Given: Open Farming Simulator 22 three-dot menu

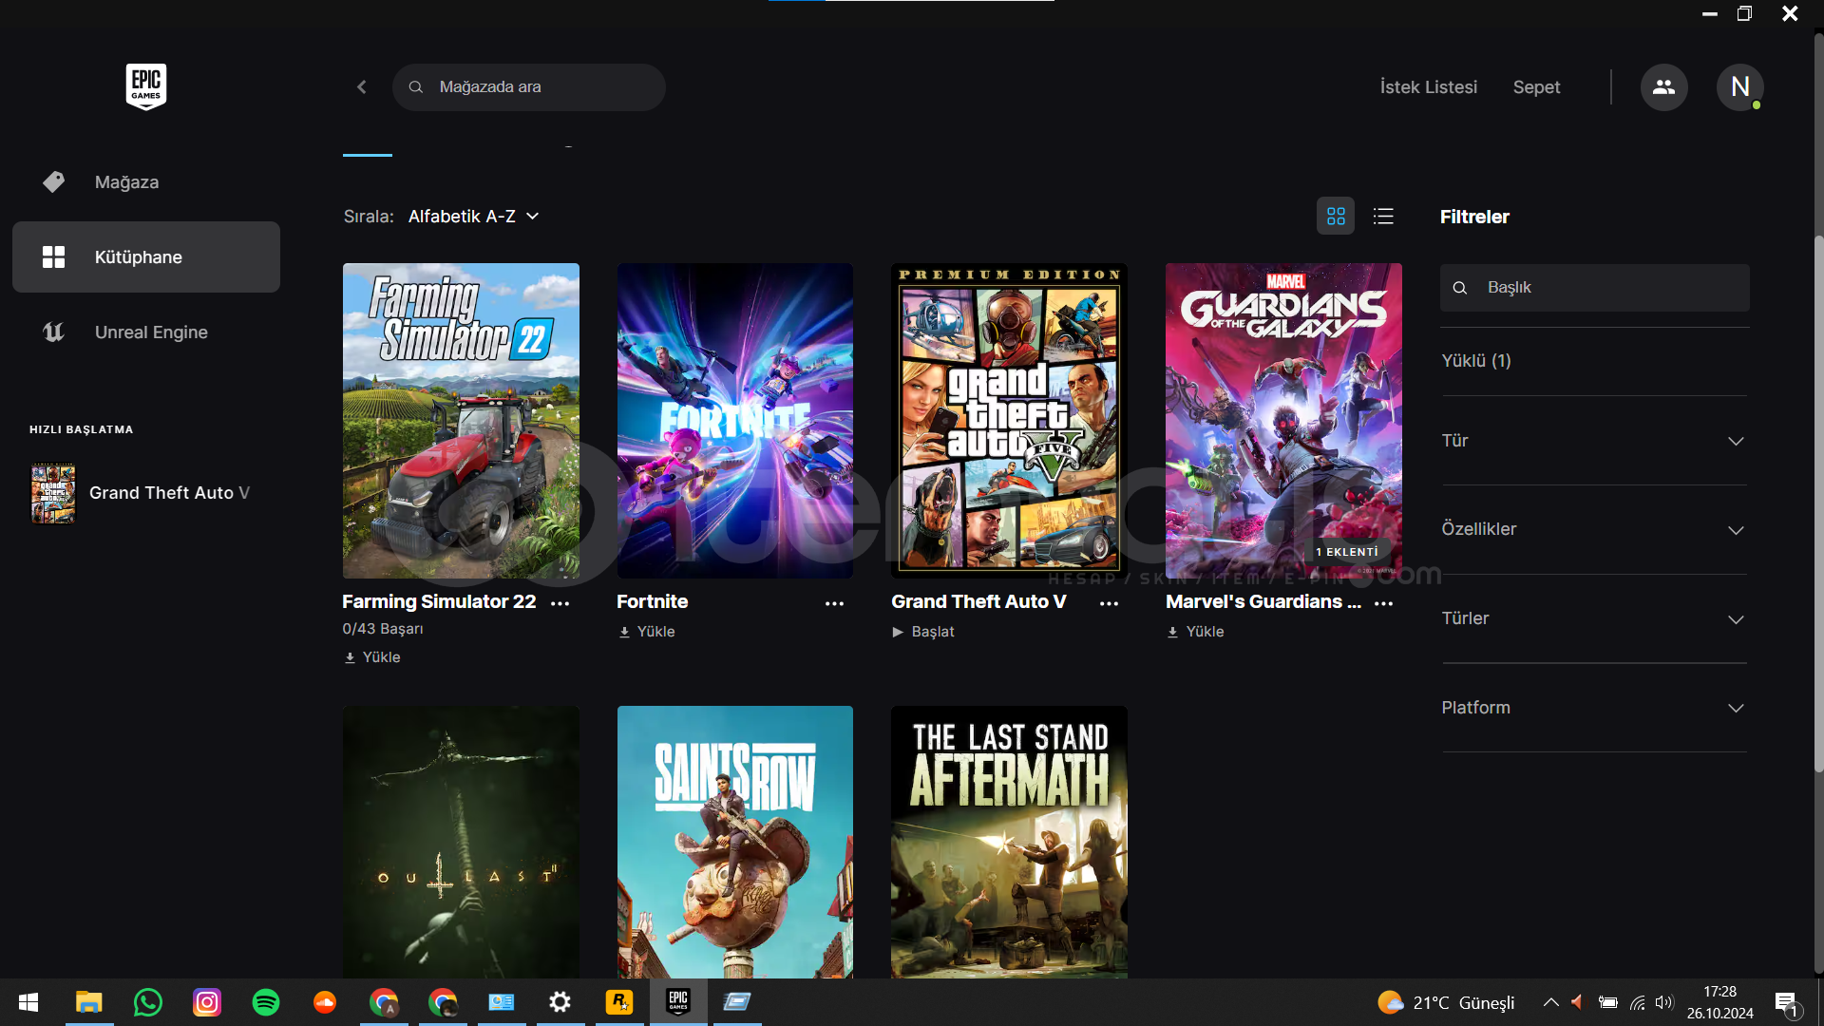Looking at the screenshot, I should click(x=560, y=603).
